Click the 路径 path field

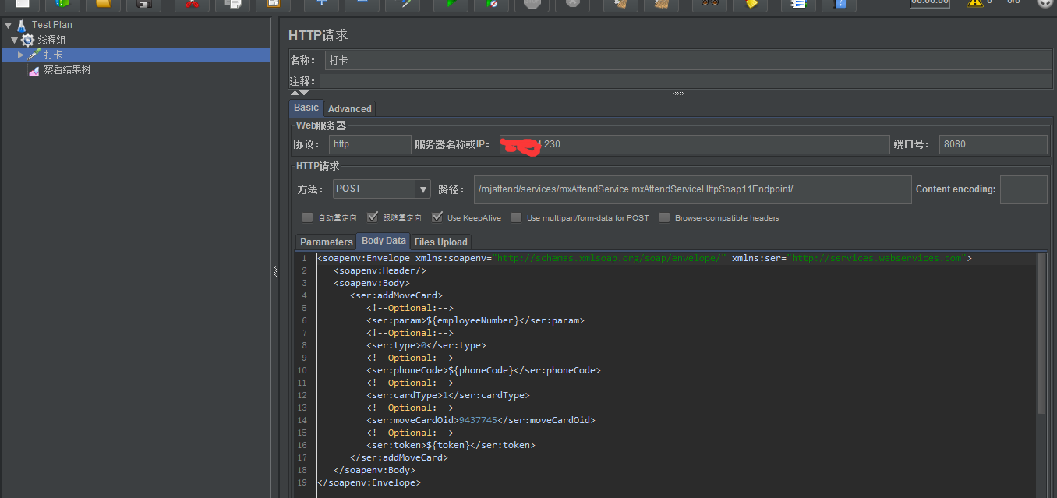(x=692, y=189)
